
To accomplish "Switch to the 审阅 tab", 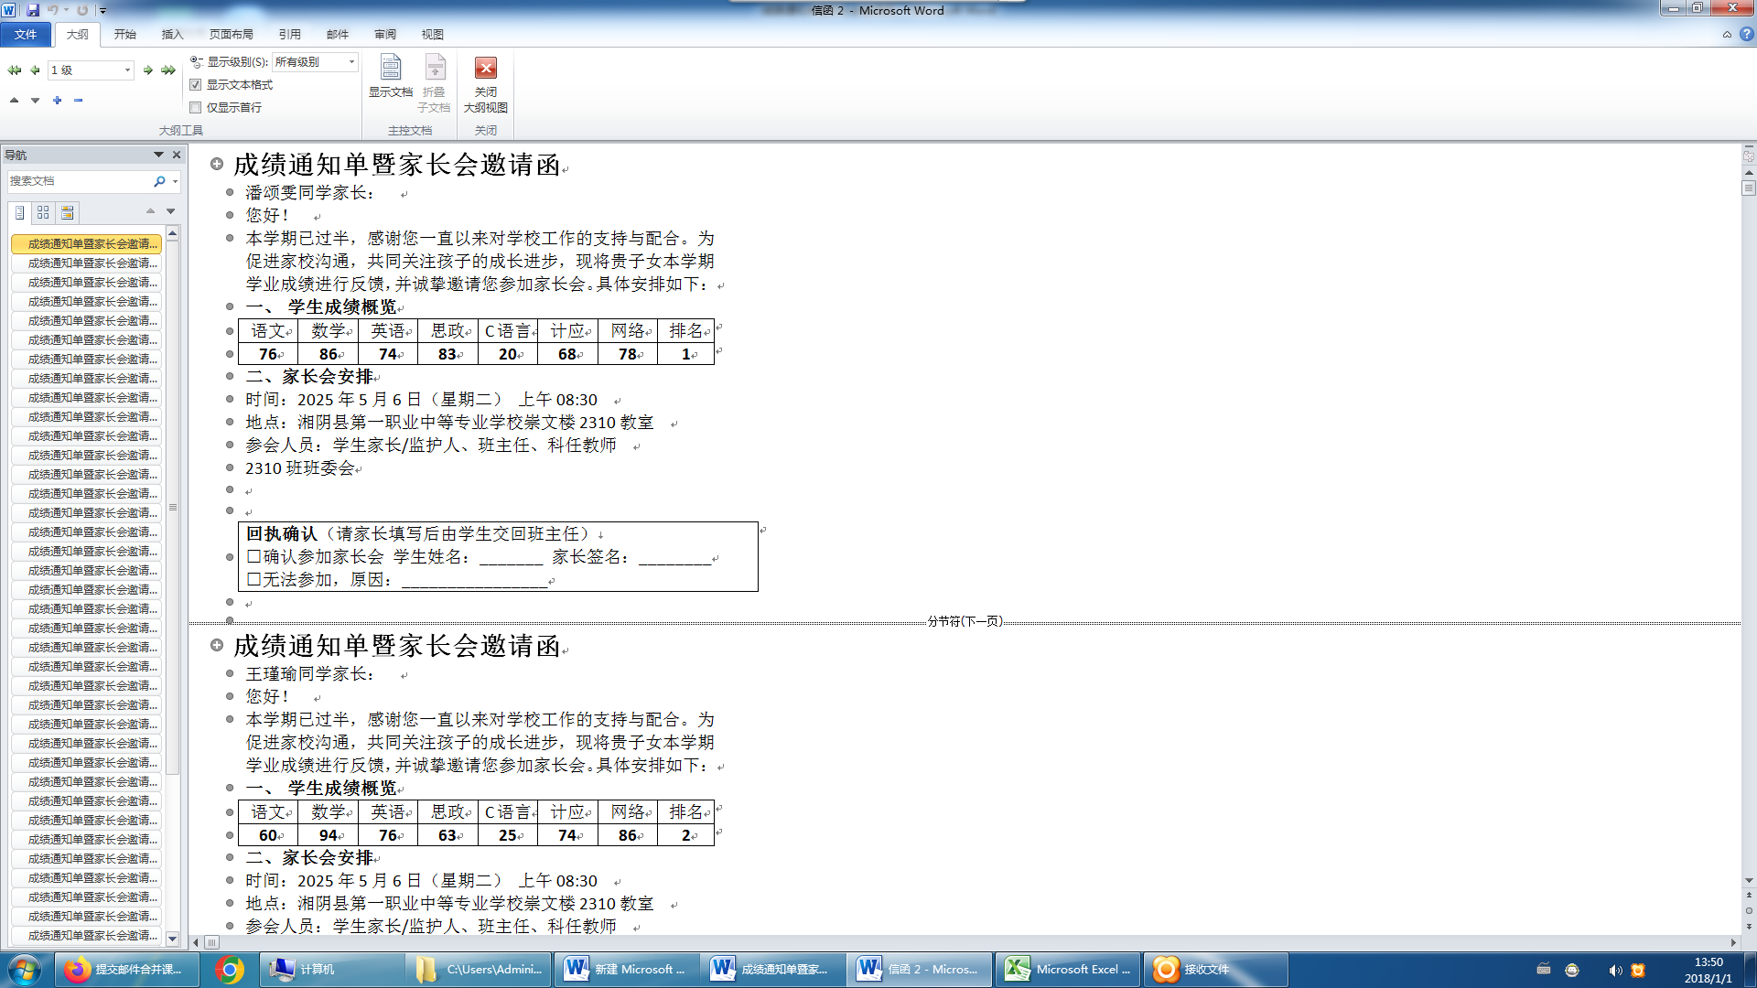I will pos(385,35).
